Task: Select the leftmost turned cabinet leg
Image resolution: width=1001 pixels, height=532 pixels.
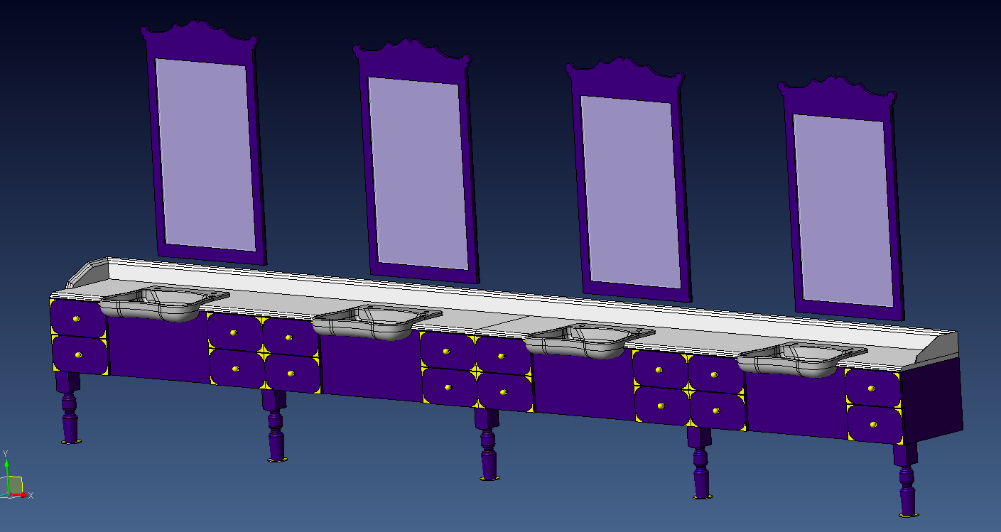Action: [x=68, y=407]
